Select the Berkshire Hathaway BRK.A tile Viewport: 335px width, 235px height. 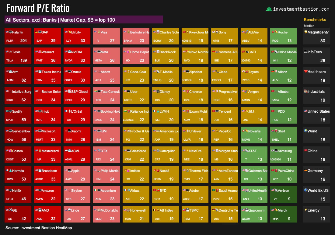coord(136,36)
